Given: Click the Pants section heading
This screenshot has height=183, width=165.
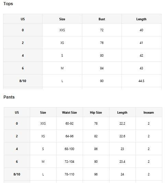Looking at the screenshot, I should 9,97.
